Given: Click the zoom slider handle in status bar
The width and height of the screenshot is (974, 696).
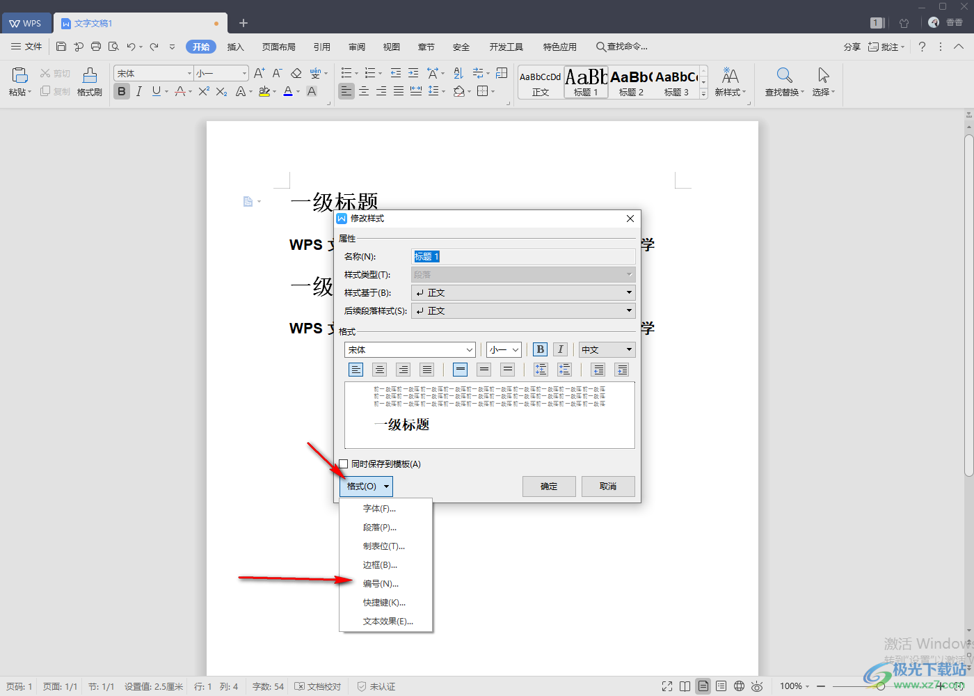Looking at the screenshot, I should (881, 686).
